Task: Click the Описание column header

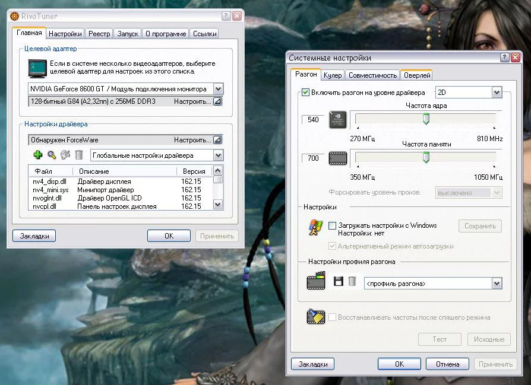Action: (x=125, y=171)
